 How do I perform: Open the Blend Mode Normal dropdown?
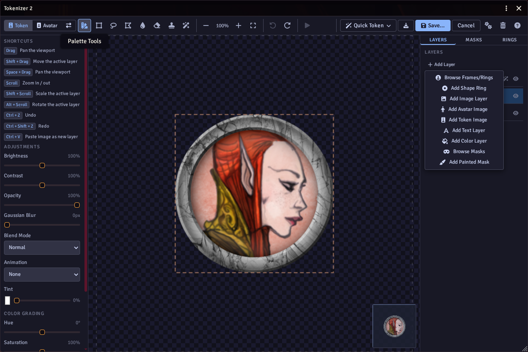42,247
